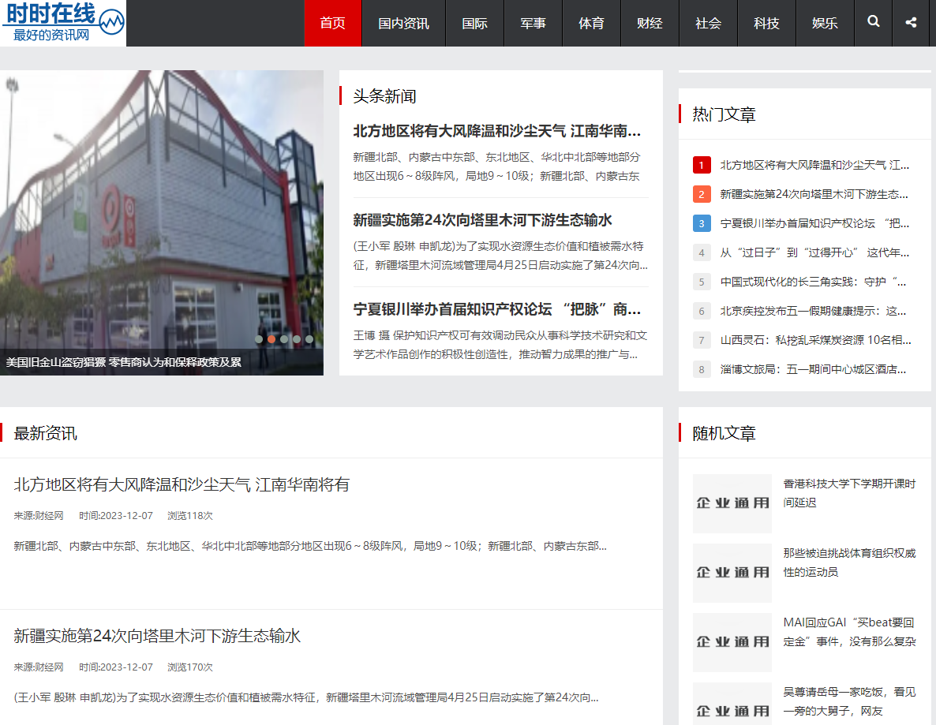Open hot article 山西灵石 ranked 7
The width and height of the screenshot is (936, 725).
(815, 340)
